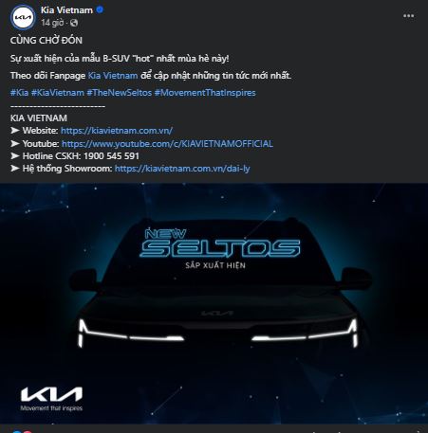Image resolution: width=428 pixels, height=433 pixels.
Task: Open the KIAVIETNAMOFFICIAL YouTube link
Action: coord(167,144)
